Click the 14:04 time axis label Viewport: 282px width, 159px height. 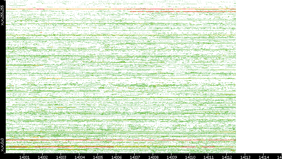coord(79,157)
